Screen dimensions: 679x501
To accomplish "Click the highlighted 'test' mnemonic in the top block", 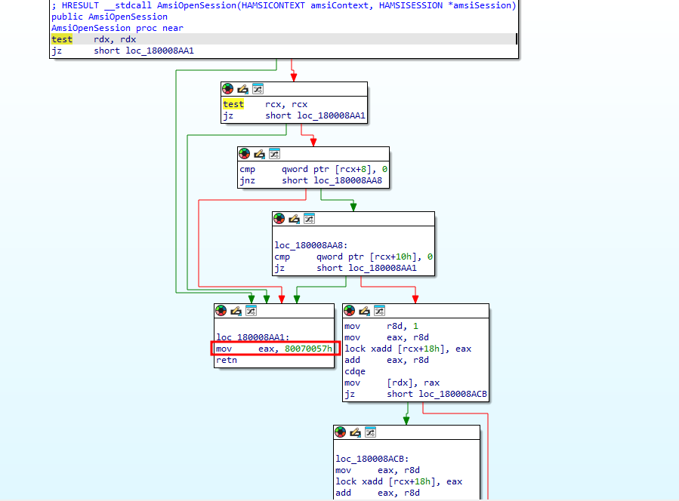I will [62, 39].
